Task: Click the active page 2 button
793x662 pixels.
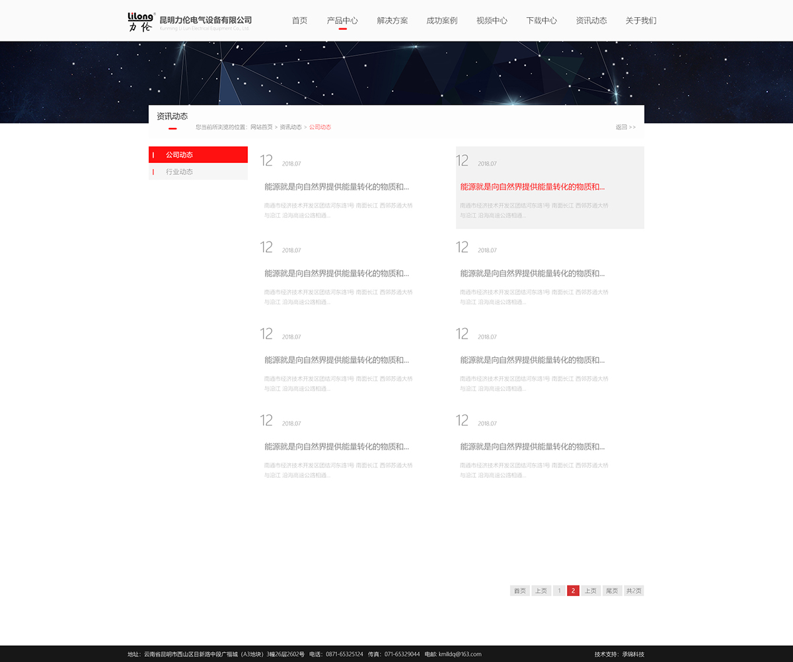Action: coord(573,591)
